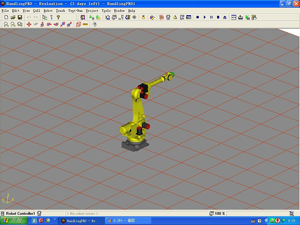Open the Windows Start button

click(14, 221)
